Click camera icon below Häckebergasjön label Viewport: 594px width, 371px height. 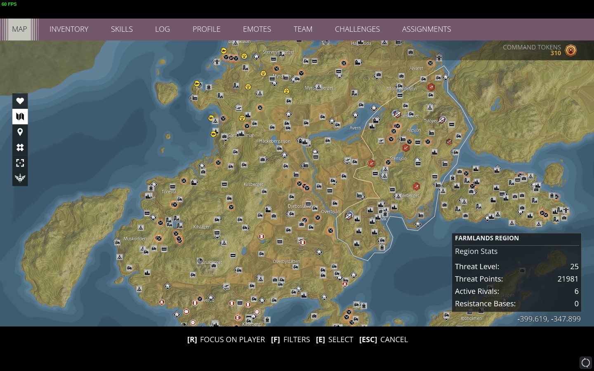coord(263,160)
